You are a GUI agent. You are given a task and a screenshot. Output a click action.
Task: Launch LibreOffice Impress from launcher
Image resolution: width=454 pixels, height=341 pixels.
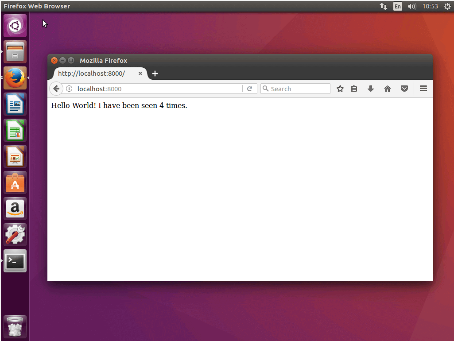15,156
